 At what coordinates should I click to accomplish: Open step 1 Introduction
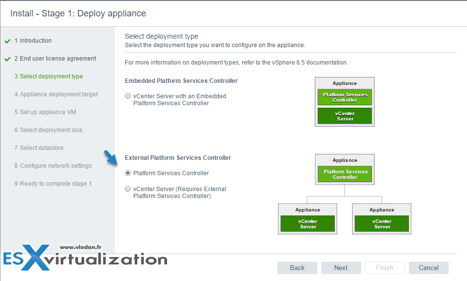coord(33,41)
